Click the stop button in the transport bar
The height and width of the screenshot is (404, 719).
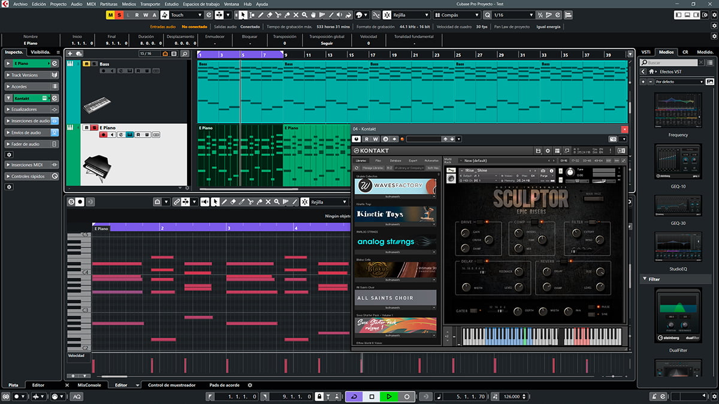point(371,396)
